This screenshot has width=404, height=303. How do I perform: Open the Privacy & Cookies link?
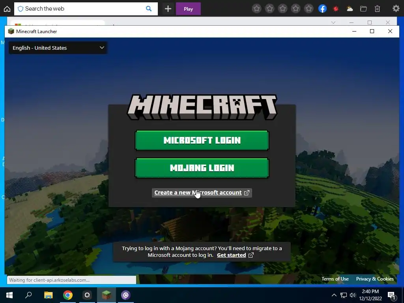tap(375, 279)
